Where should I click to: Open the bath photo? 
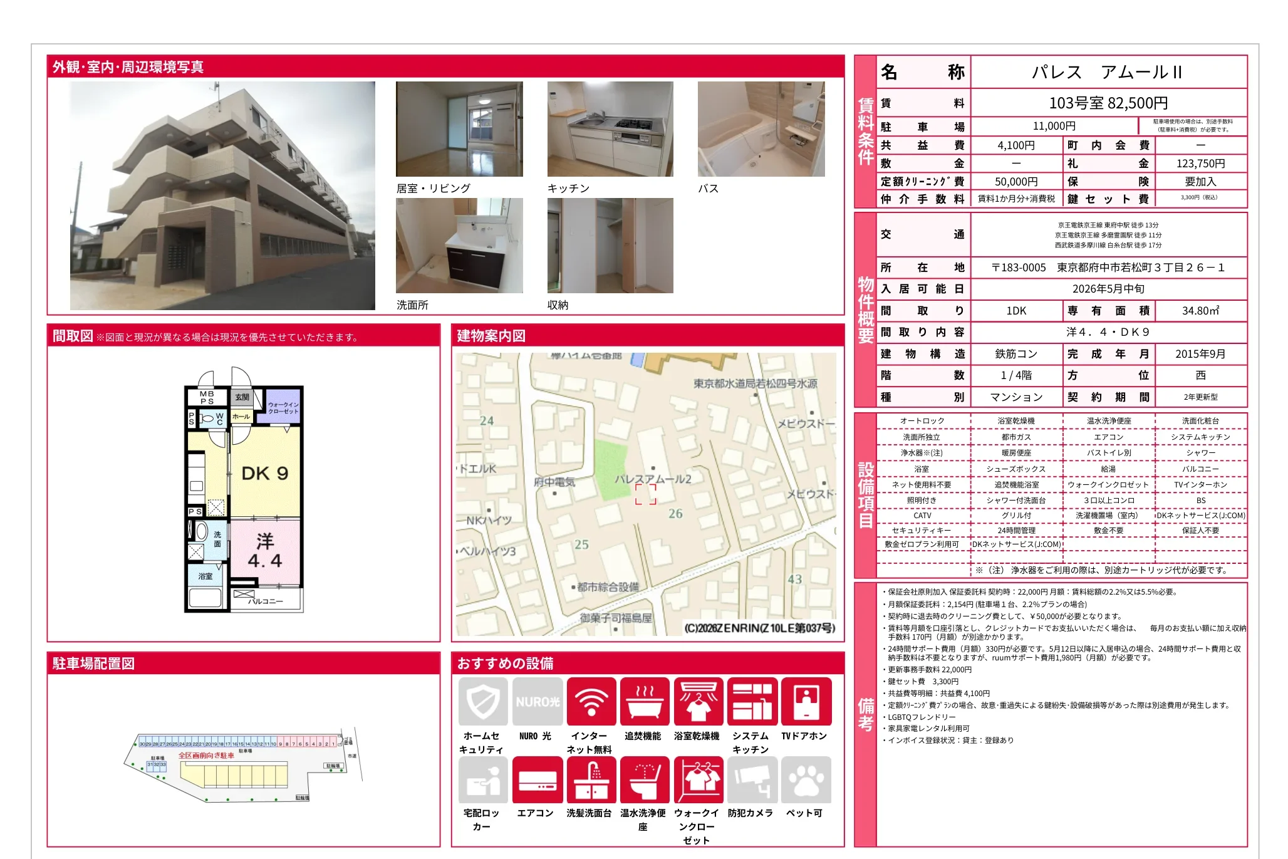(x=761, y=129)
